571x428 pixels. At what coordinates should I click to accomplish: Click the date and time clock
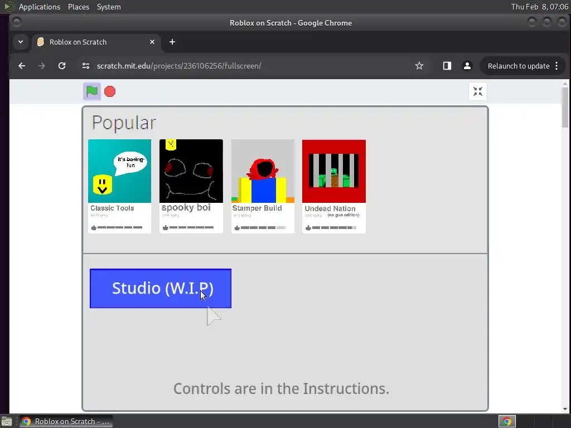[x=539, y=7]
